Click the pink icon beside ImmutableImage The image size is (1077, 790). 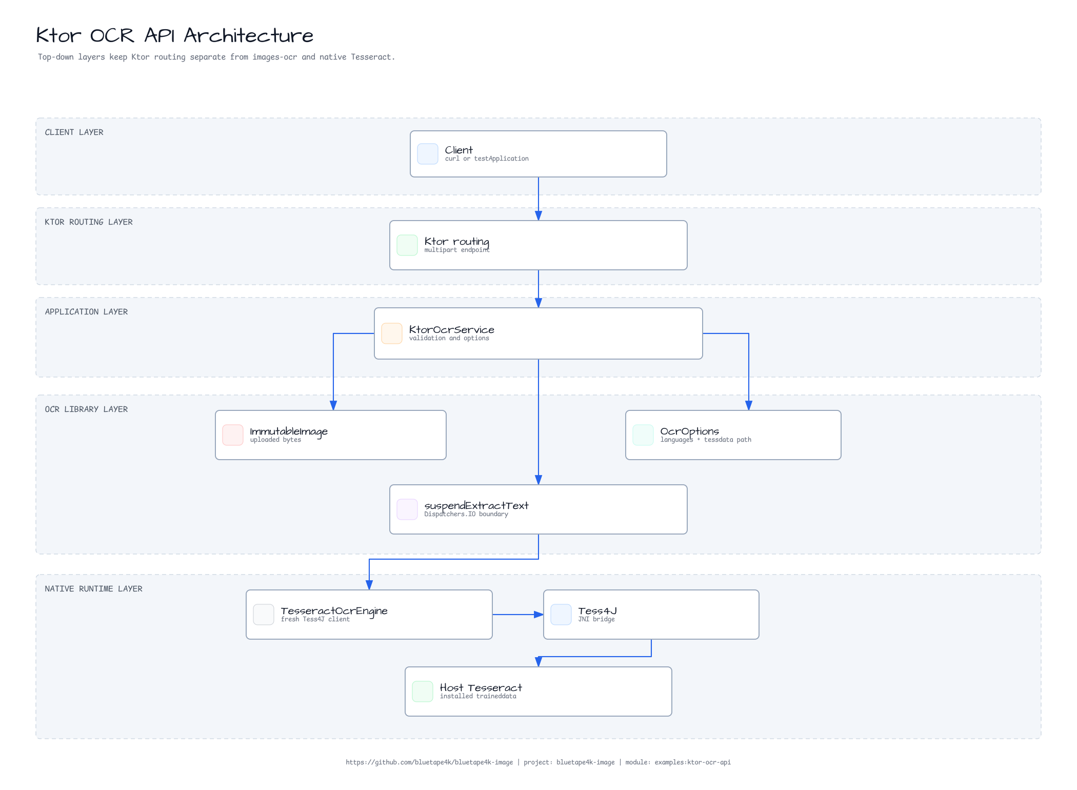(233, 435)
